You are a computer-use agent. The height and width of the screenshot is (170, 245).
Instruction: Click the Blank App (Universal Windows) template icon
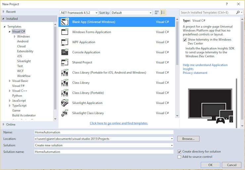point(65,22)
